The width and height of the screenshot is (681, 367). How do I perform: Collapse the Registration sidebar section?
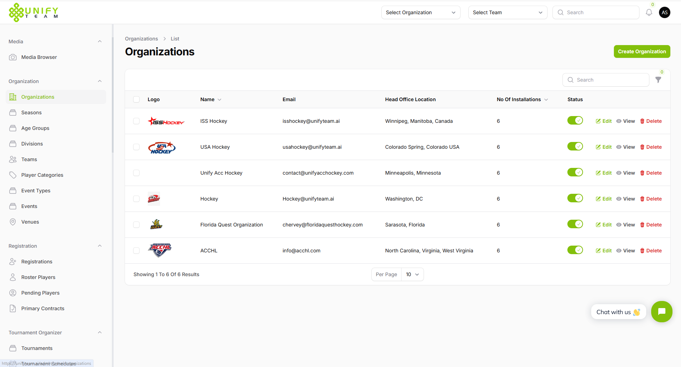[100, 246]
